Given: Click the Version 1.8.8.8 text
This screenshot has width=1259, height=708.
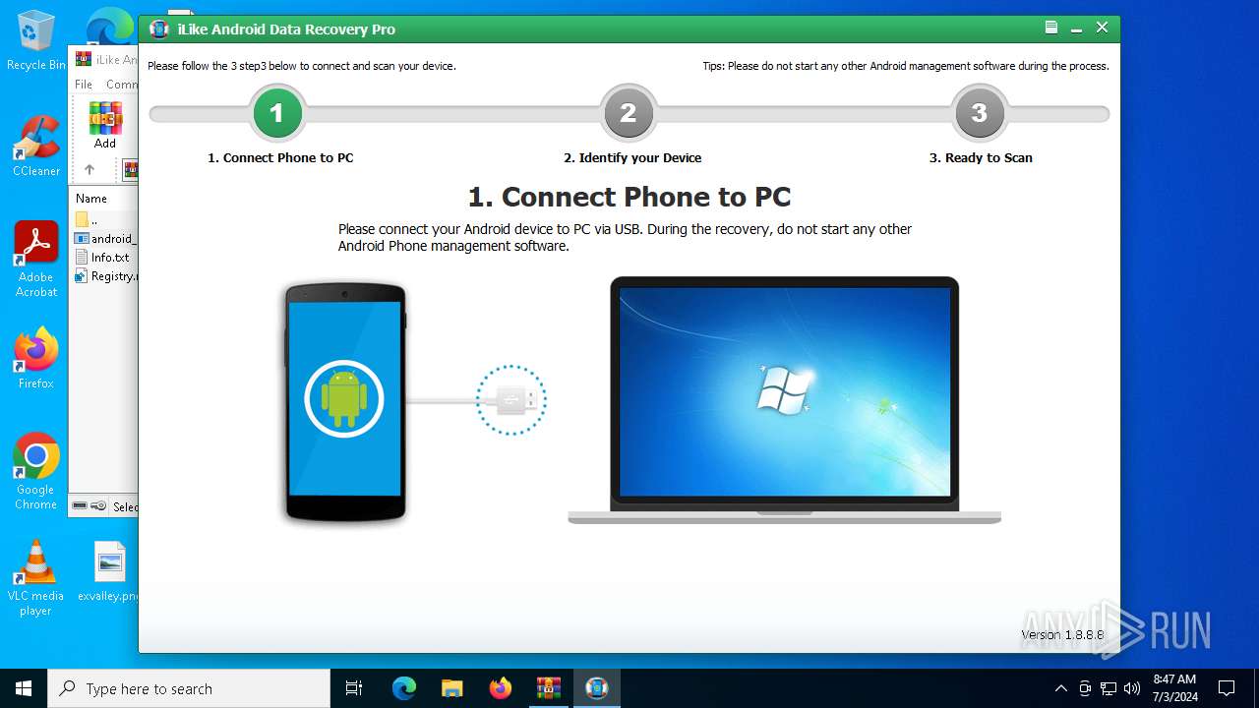Looking at the screenshot, I should pyautogui.click(x=1062, y=634).
